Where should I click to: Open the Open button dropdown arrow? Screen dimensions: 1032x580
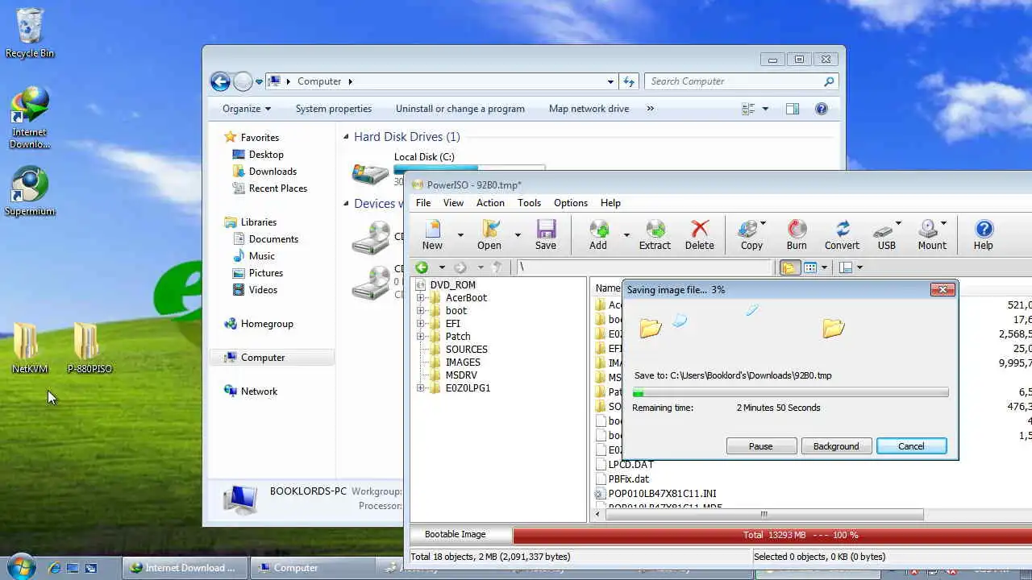518,235
